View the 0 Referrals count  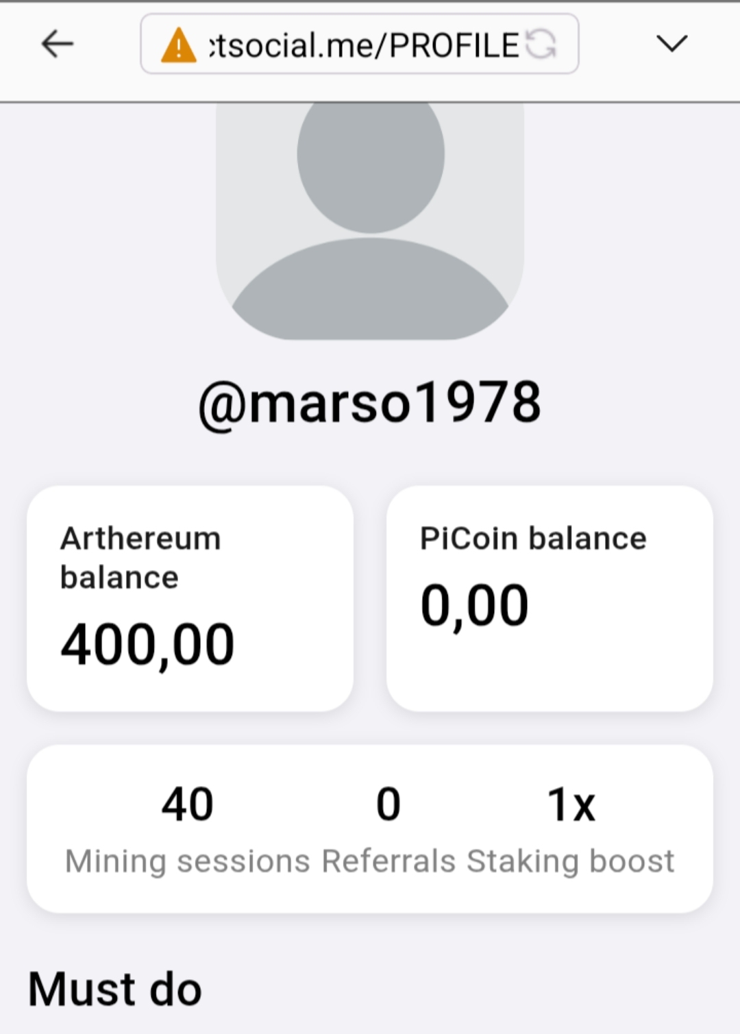point(388,804)
